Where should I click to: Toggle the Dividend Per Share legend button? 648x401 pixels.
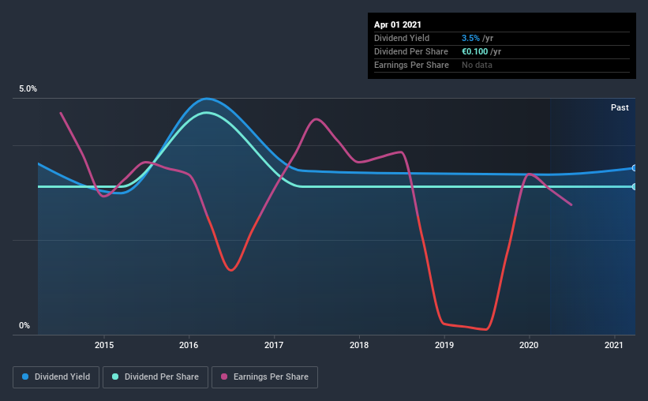[155, 377]
